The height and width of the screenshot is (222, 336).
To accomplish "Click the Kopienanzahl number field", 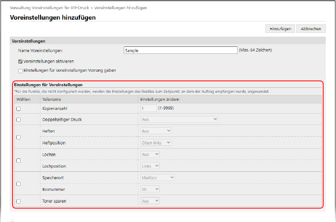I will 147,108.
